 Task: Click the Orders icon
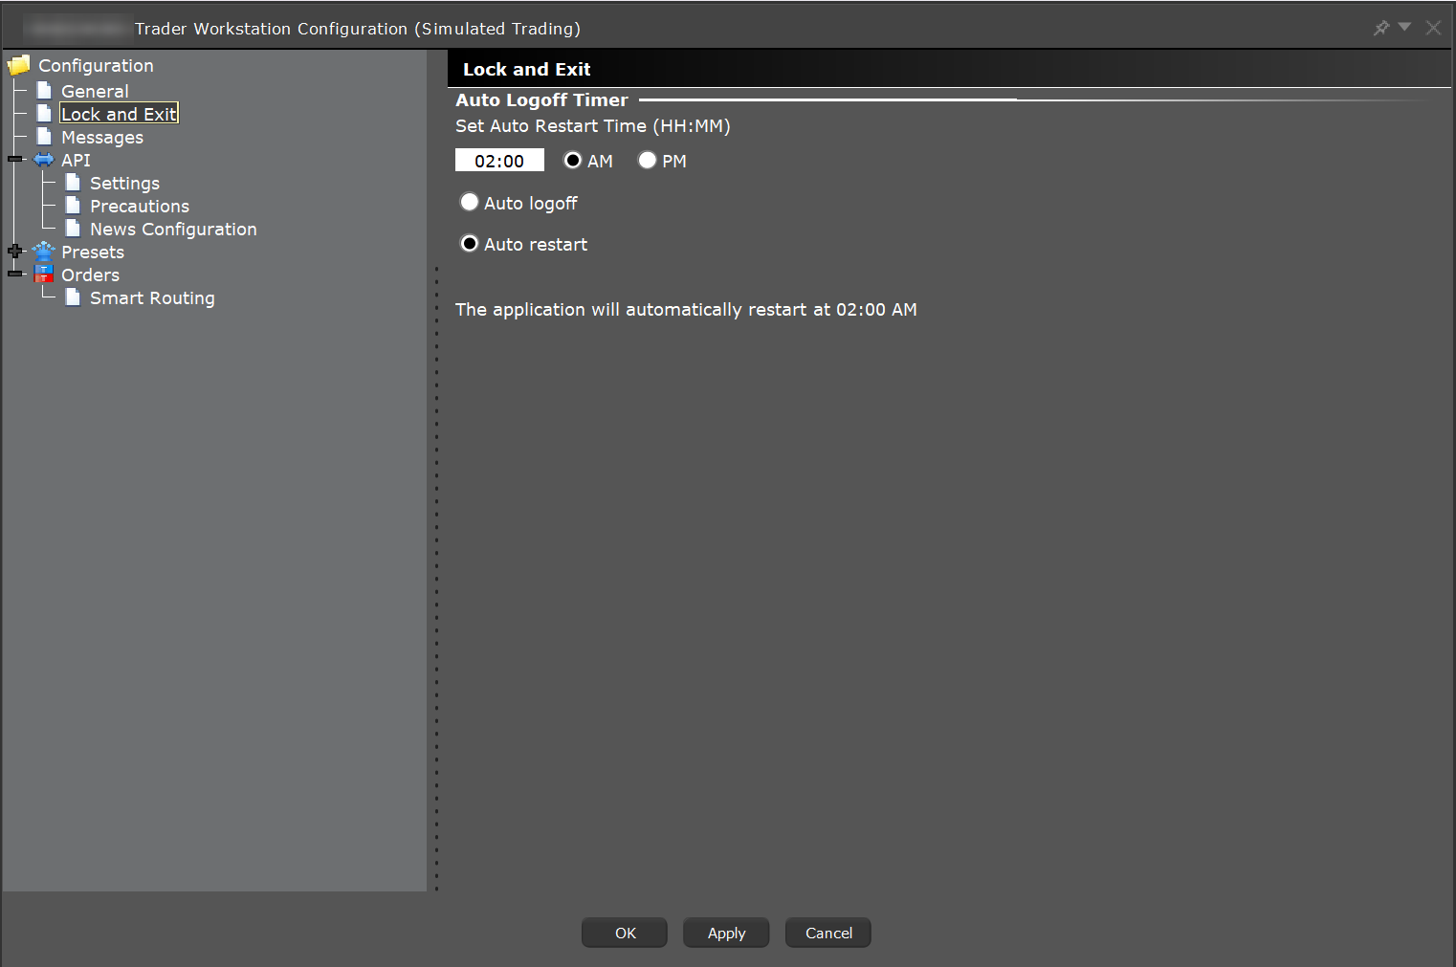tap(44, 274)
